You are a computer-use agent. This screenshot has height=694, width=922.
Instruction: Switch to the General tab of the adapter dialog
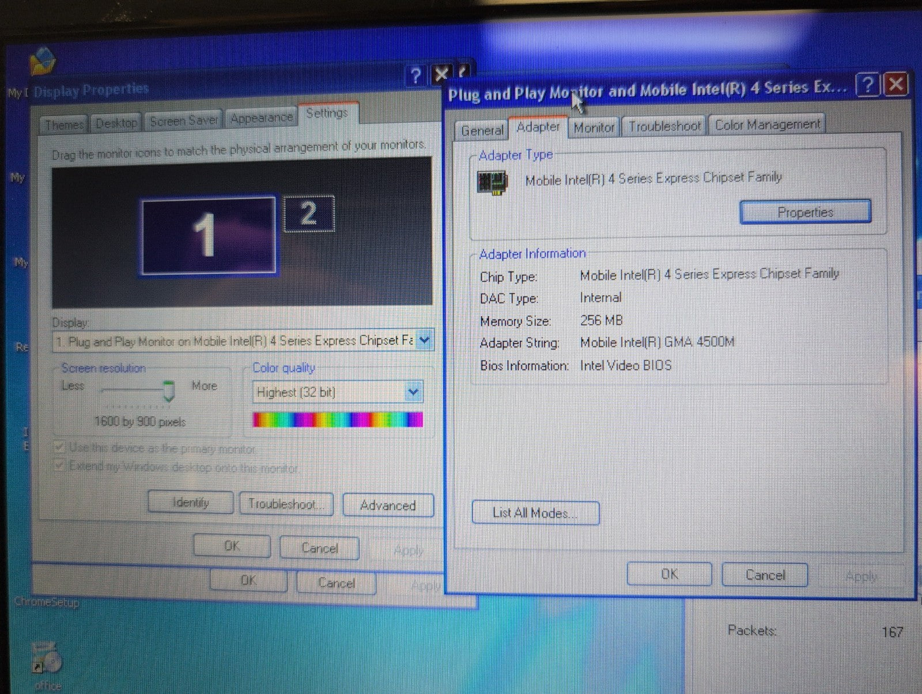coord(482,131)
